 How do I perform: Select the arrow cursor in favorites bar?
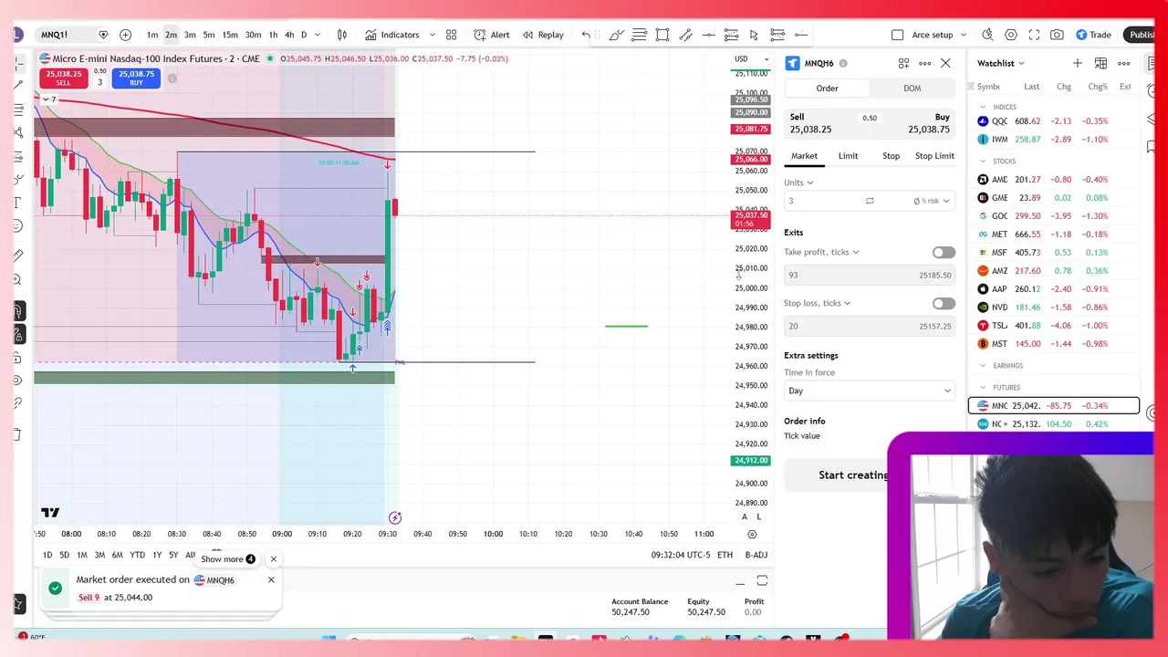click(x=754, y=35)
